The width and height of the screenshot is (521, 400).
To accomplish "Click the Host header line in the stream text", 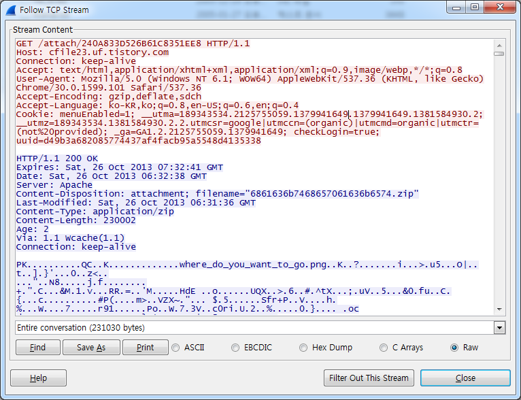I will click(x=92, y=52).
